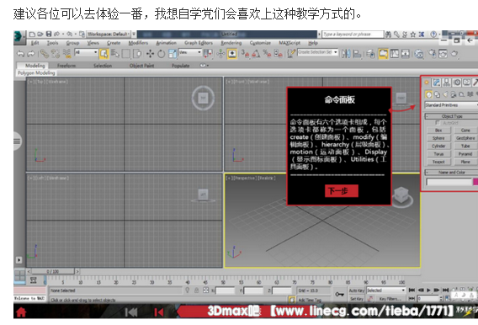The image size is (478, 325).
Task: Switch to the Freeform ribbon tab
Action: pos(66,66)
